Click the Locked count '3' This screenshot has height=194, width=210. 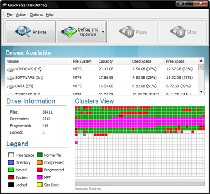[43, 132]
